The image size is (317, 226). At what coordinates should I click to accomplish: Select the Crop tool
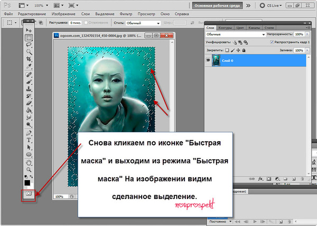[x=29, y=59]
